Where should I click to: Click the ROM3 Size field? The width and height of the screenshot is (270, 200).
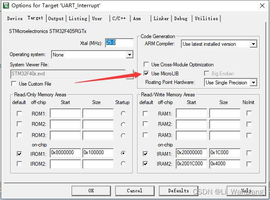click(x=98, y=135)
